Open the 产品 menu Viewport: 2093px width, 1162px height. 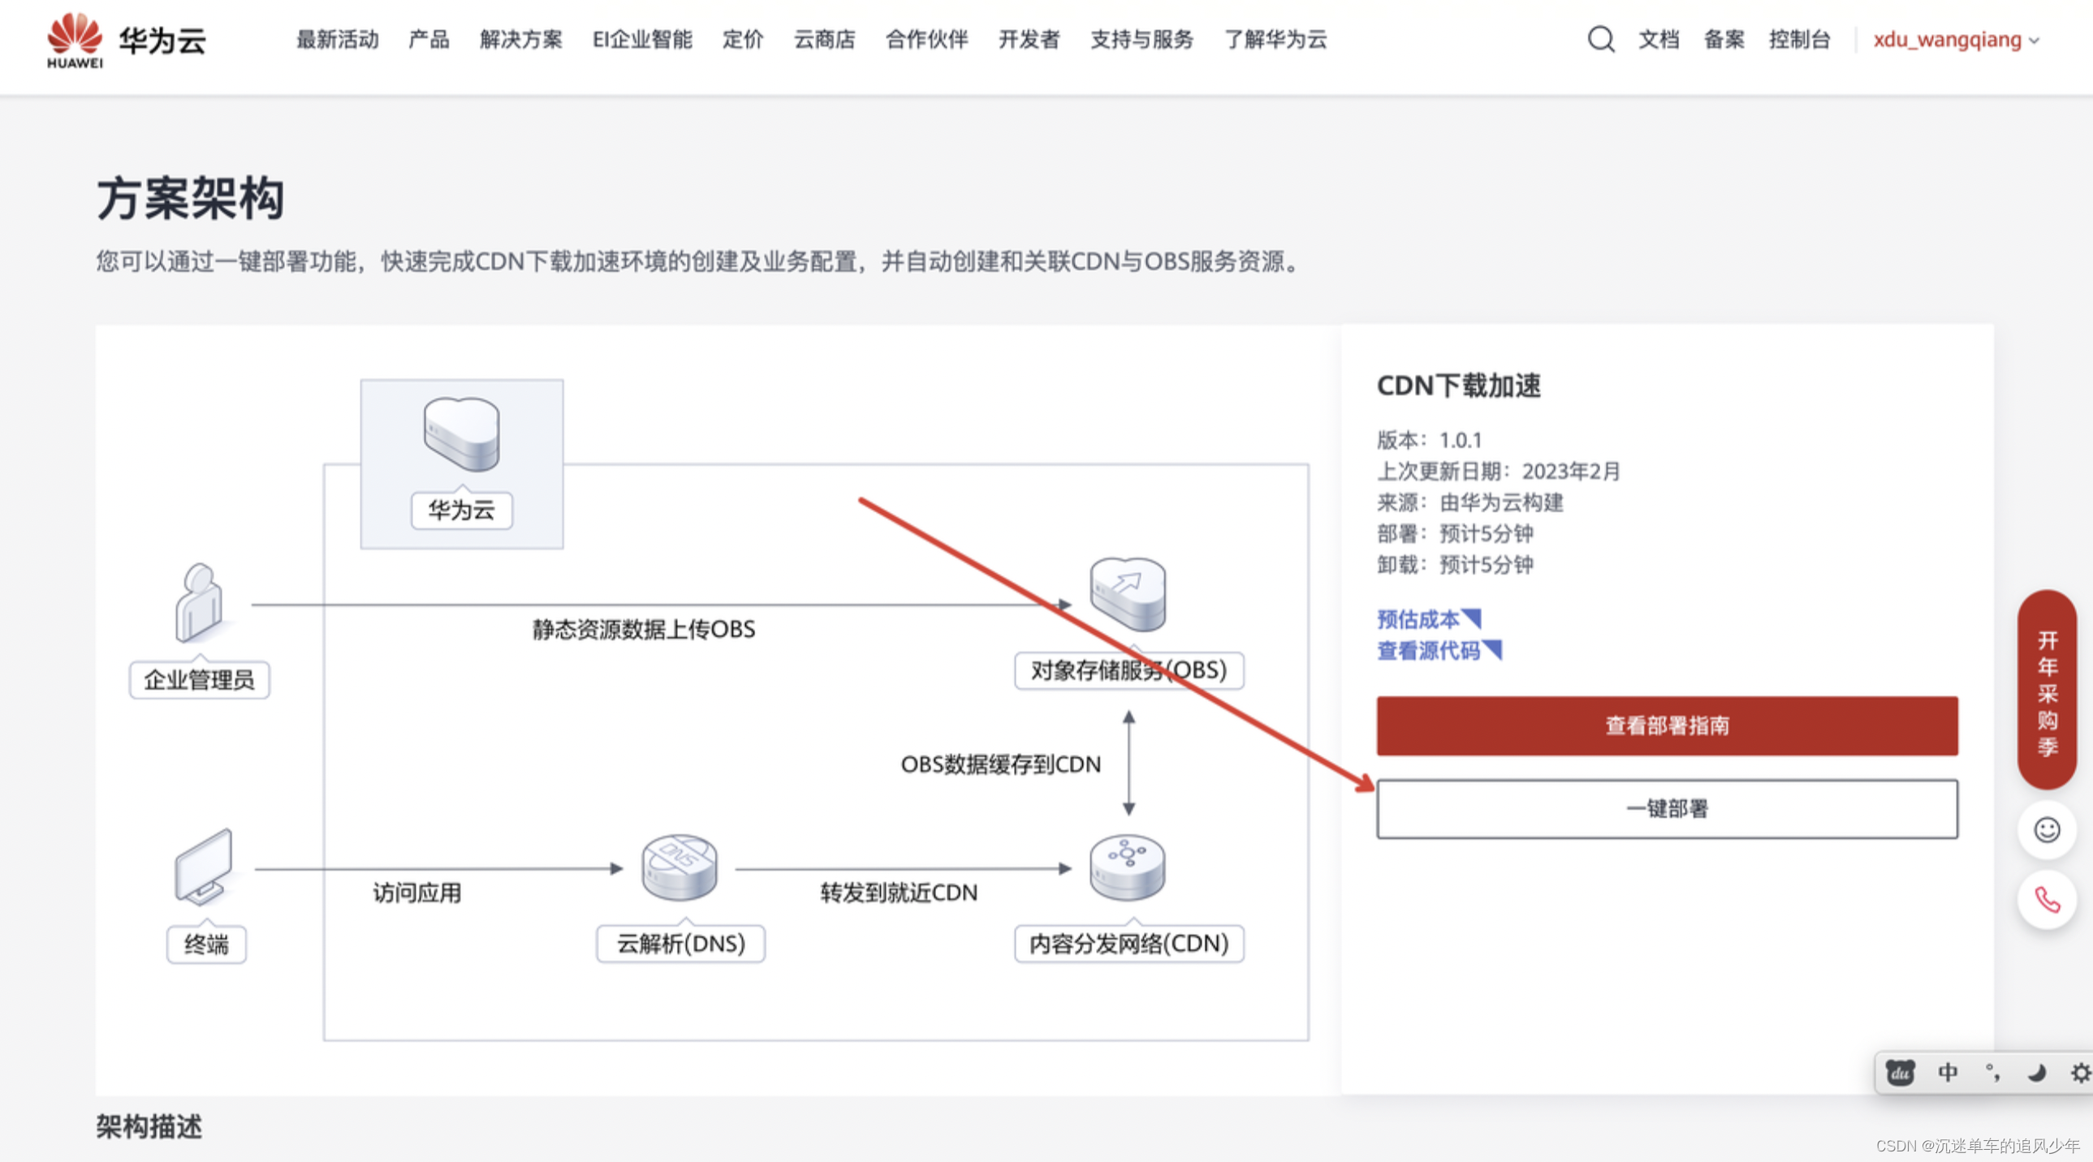[x=428, y=40]
